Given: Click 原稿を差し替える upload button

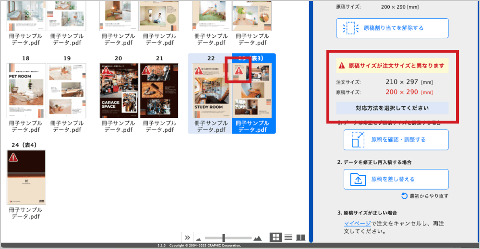Looking at the screenshot, I should [396, 179].
